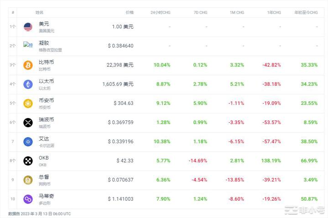Image resolution: width=328 pixels, height=218 pixels.
Task: Click the -8.60% one-month change value
Action: 236,199
